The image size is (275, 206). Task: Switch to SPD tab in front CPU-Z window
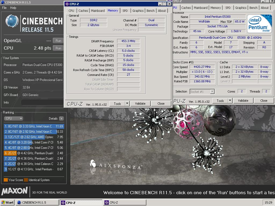tap(125, 11)
